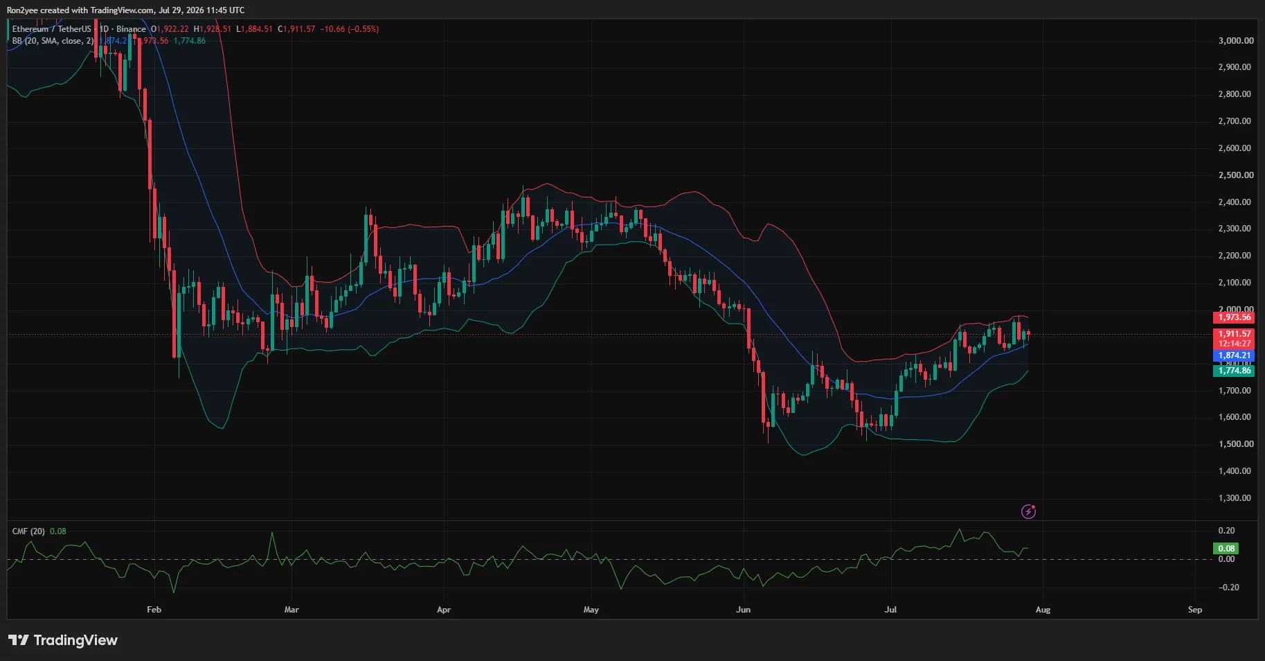Click the current price label 1,911.57
This screenshot has height=661, width=1265.
coord(1234,333)
